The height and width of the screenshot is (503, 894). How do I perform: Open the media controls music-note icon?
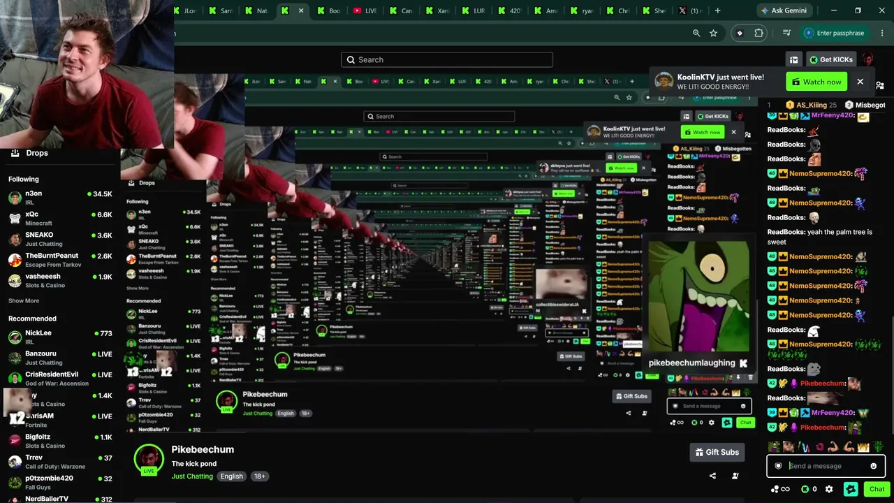click(x=786, y=33)
